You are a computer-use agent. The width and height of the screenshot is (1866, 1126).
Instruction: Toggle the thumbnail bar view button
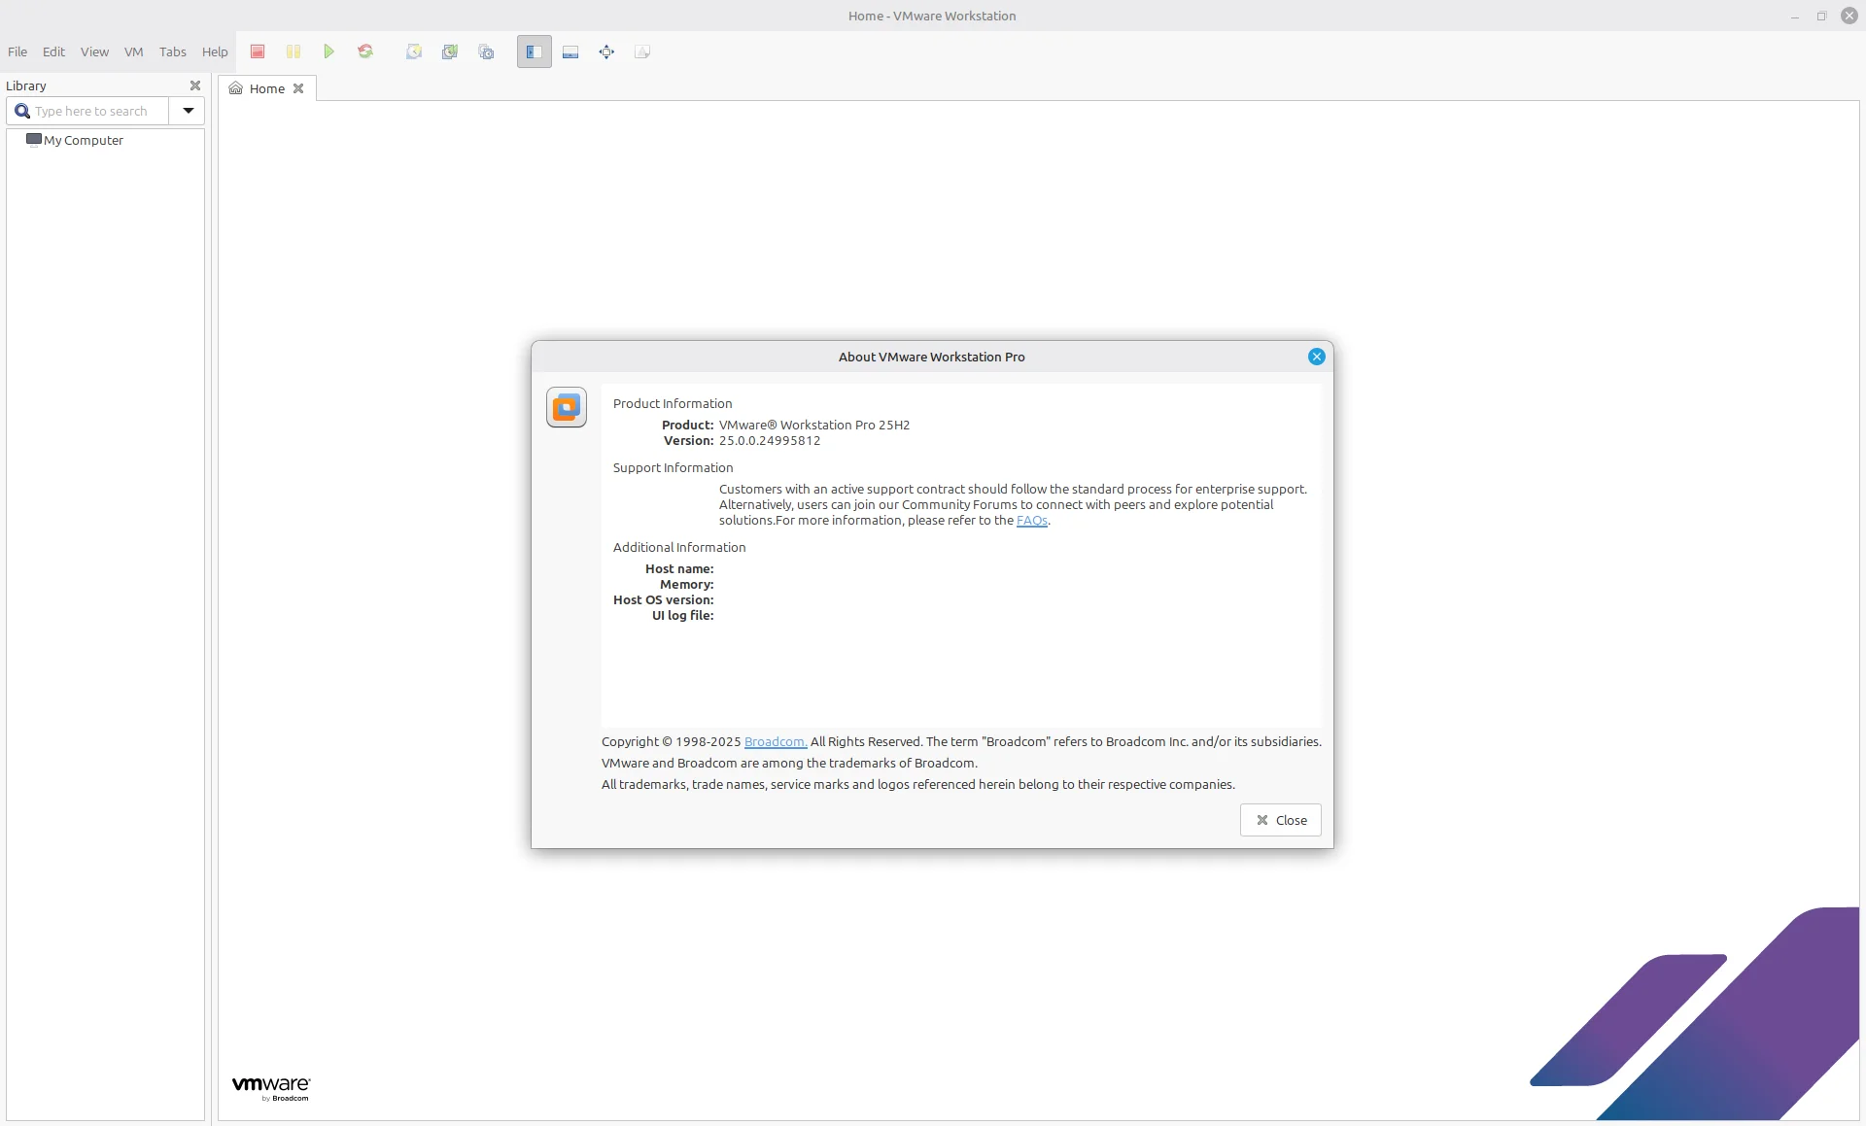coord(570,51)
